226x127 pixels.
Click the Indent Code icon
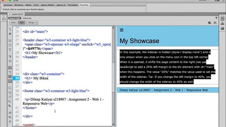(x=10, y=113)
